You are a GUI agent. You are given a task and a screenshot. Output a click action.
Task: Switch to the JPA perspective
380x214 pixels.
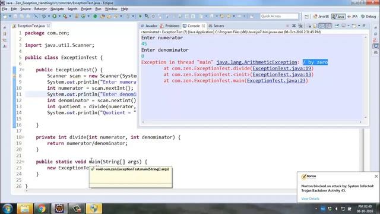353,17
